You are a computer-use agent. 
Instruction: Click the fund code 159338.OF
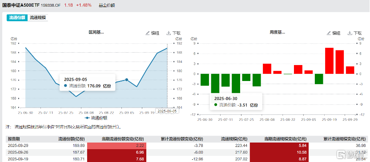click(51, 5)
